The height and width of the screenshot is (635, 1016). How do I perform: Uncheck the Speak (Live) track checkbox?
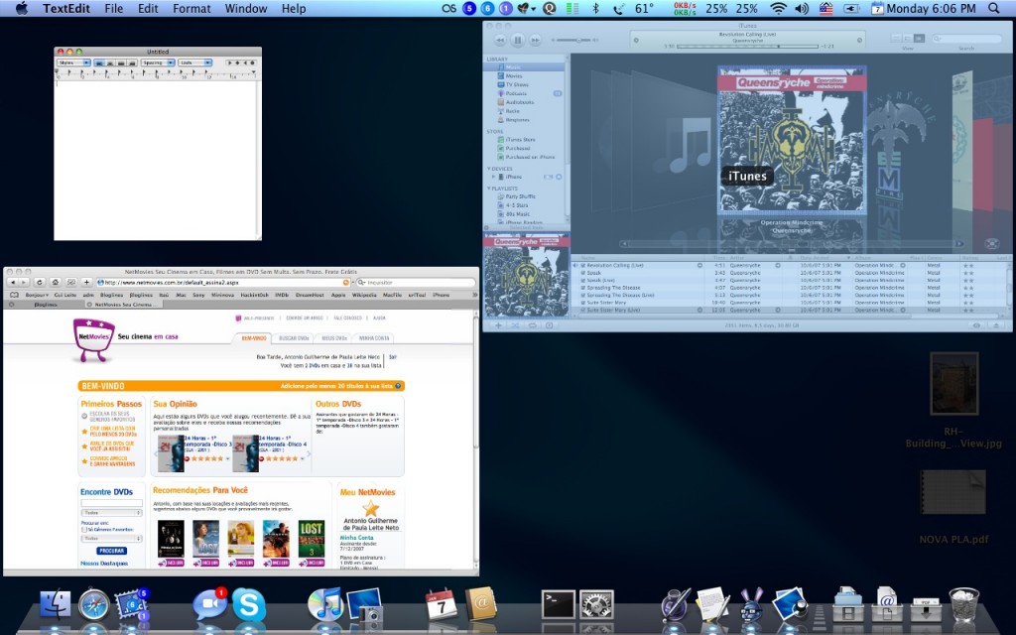click(x=583, y=281)
